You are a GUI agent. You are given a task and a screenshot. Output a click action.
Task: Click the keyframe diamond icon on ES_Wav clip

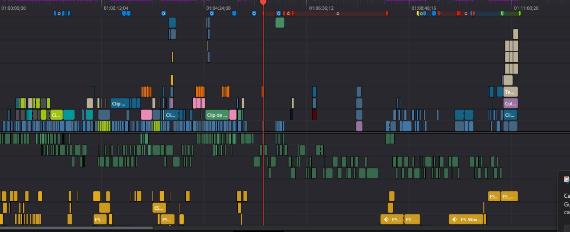coord(454,220)
